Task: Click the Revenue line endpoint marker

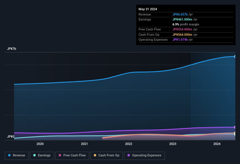Action: coord(235,57)
